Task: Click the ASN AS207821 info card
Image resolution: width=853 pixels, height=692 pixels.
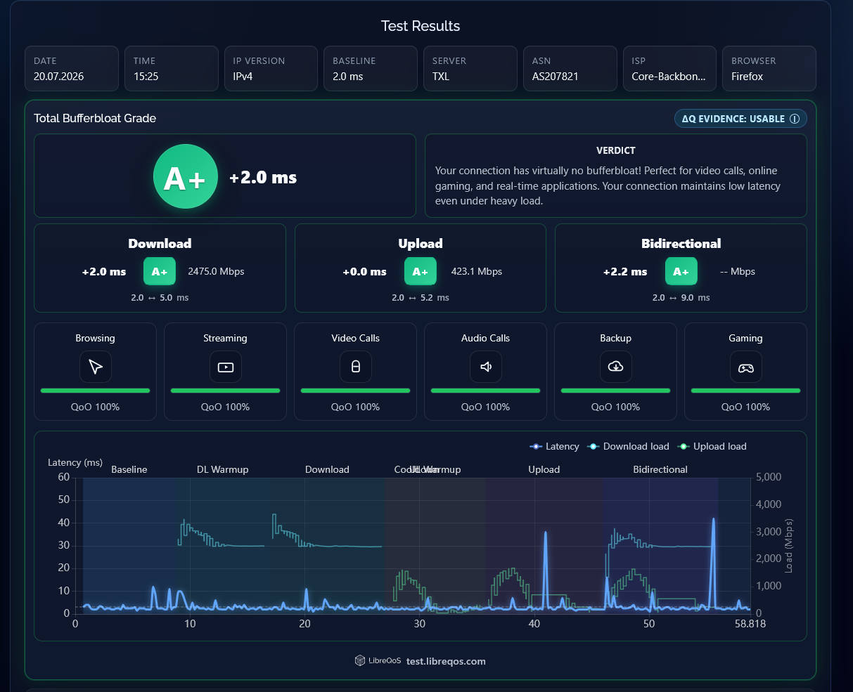Action: [570, 69]
